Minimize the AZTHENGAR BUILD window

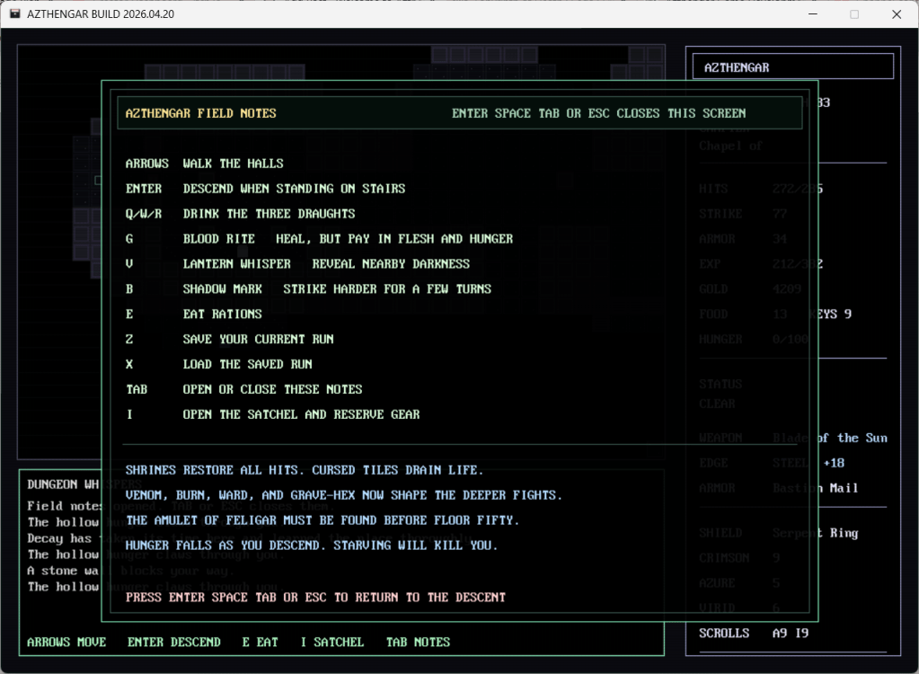tap(813, 14)
